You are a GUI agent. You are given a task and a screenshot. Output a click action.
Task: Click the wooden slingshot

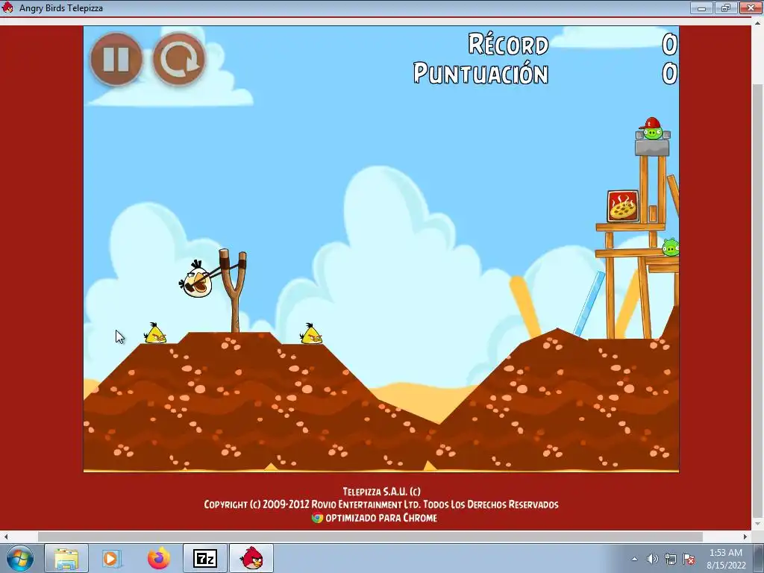[234, 290]
